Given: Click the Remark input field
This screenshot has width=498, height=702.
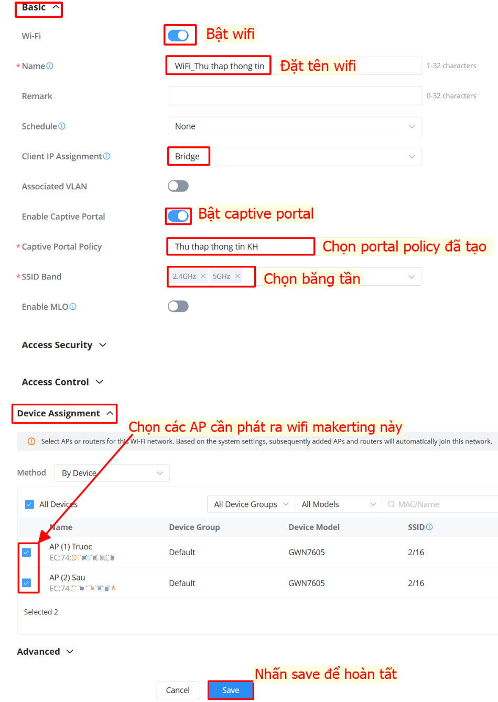Looking at the screenshot, I should pos(295,96).
